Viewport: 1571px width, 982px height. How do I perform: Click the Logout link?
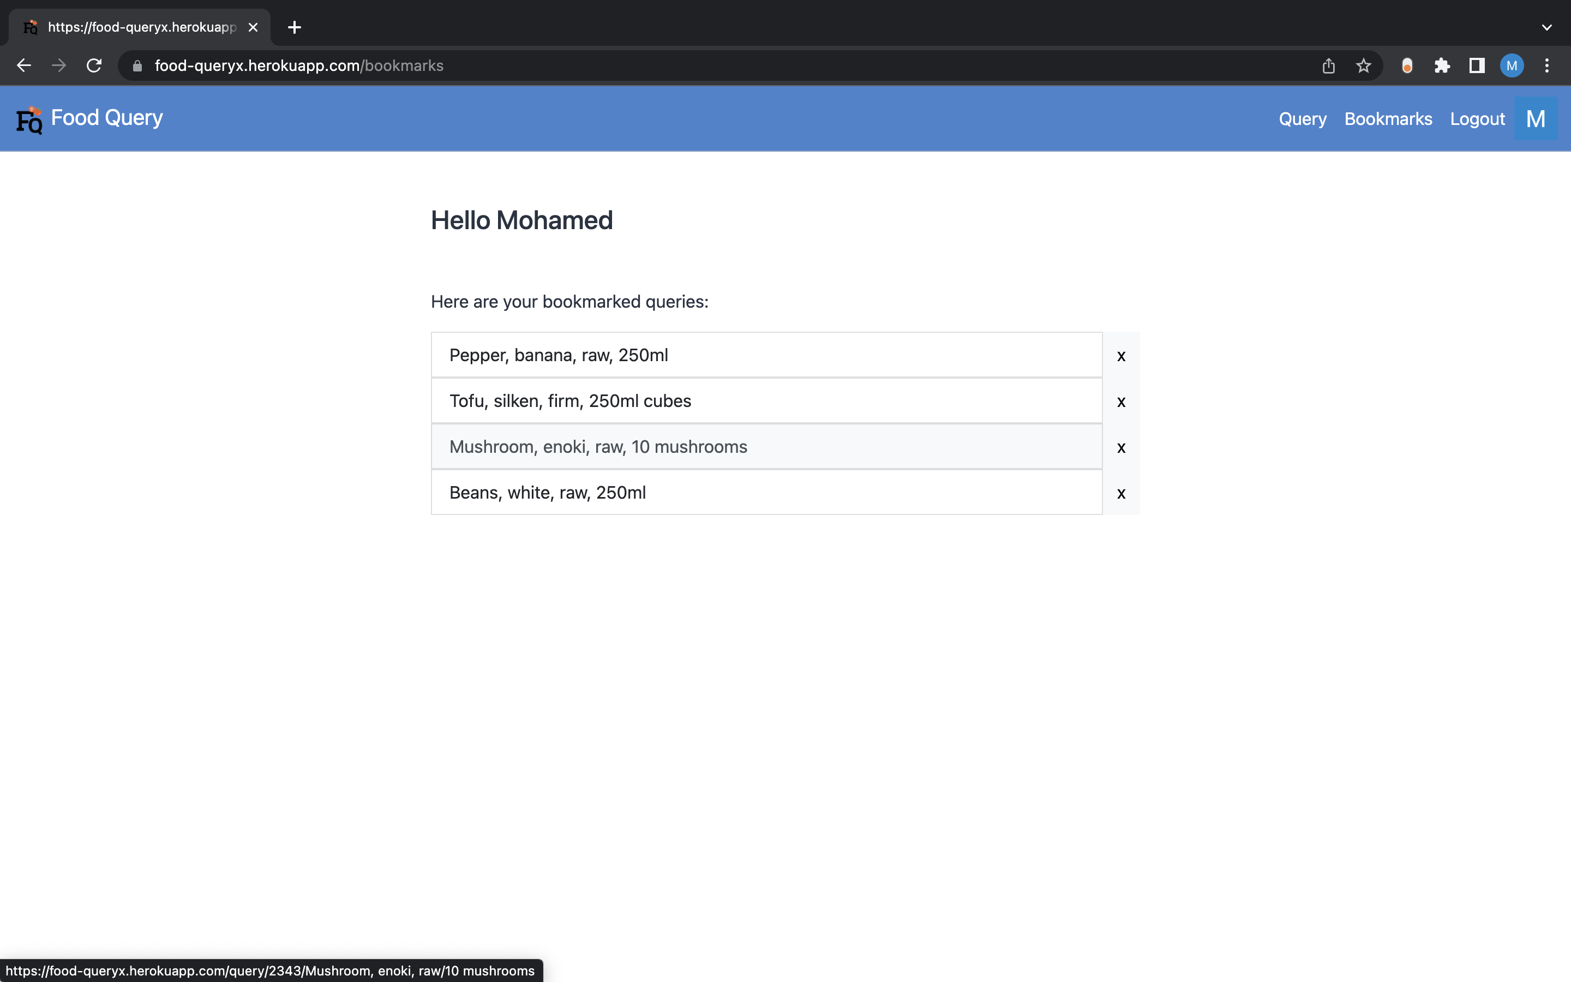point(1477,119)
